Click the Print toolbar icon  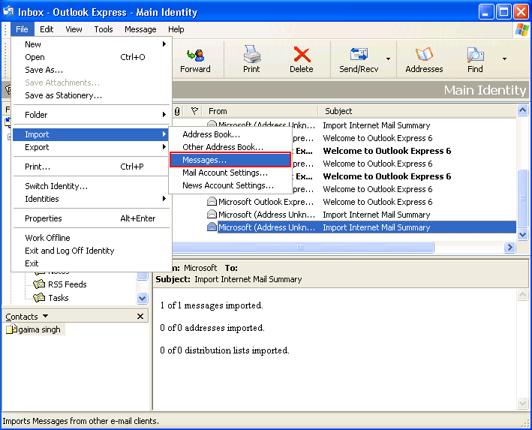pos(251,54)
